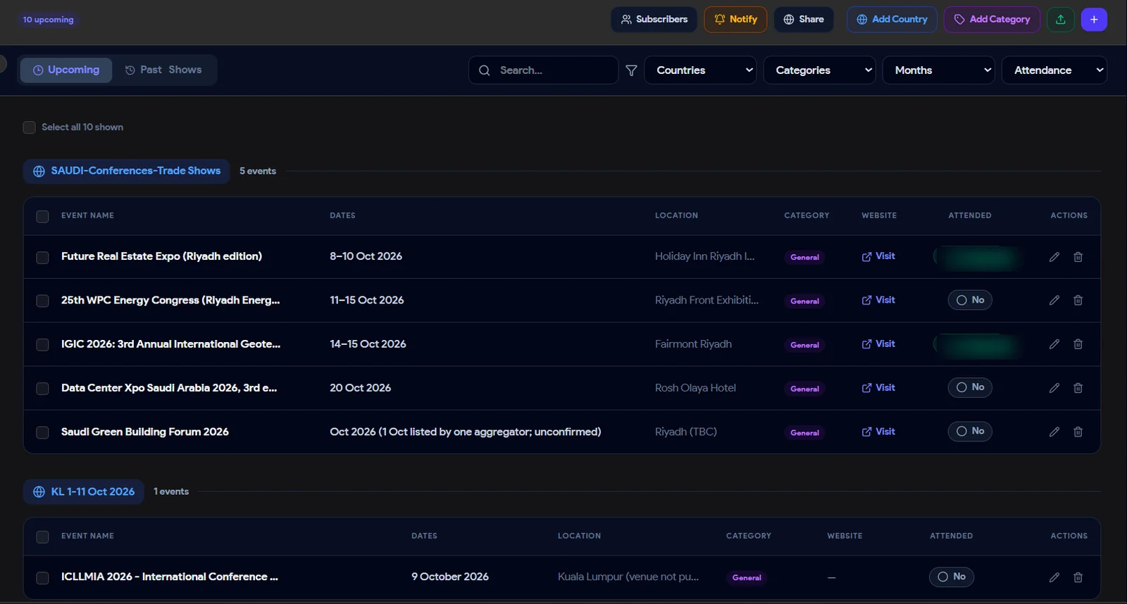
Task: Toggle attended state for Future Real Estate Expo
Action: tap(977, 257)
